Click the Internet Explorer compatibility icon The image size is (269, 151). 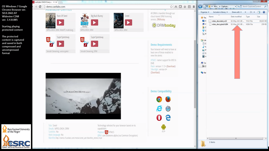(x=159, y=108)
